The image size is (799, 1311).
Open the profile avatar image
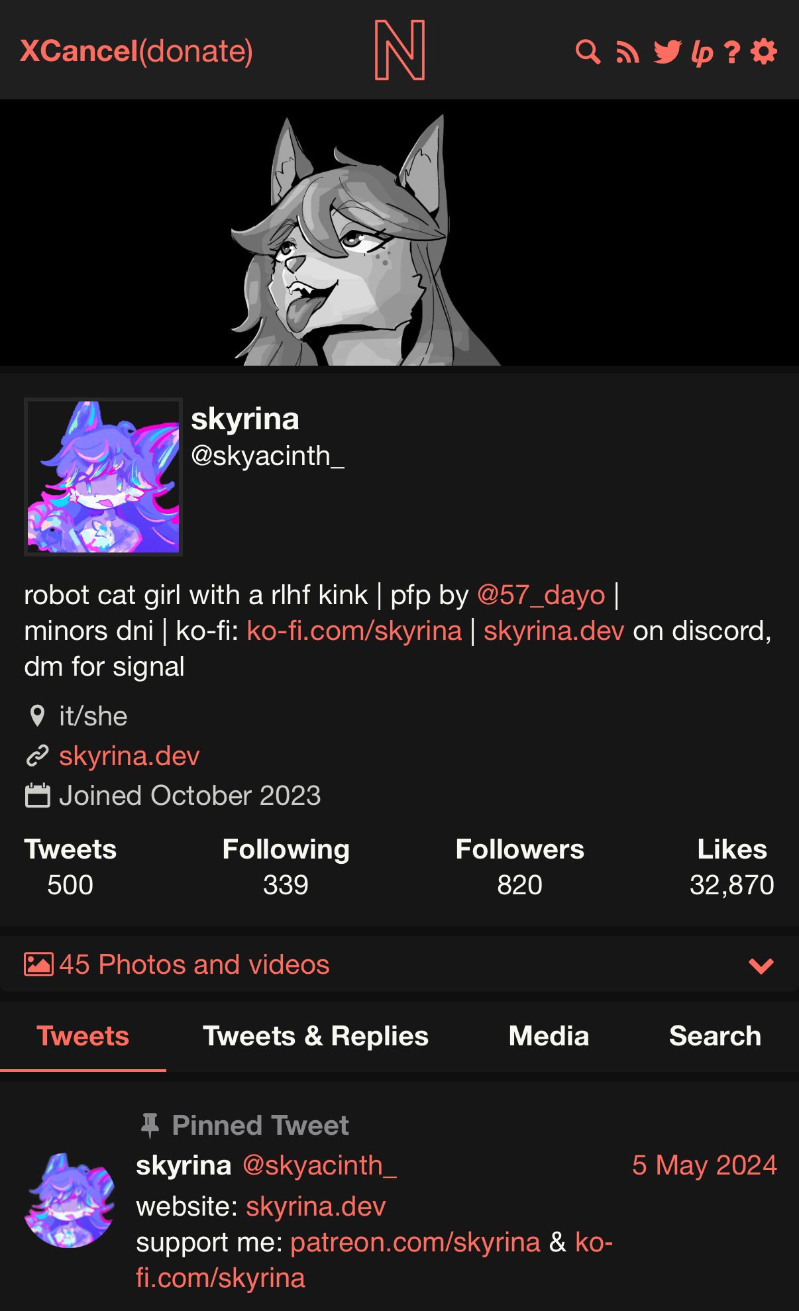tap(103, 477)
